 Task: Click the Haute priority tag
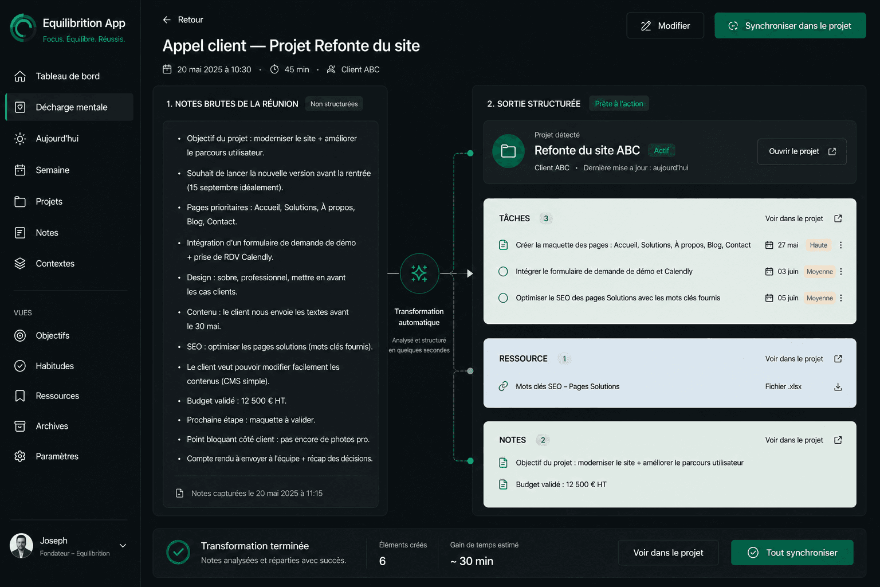[x=818, y=245]
